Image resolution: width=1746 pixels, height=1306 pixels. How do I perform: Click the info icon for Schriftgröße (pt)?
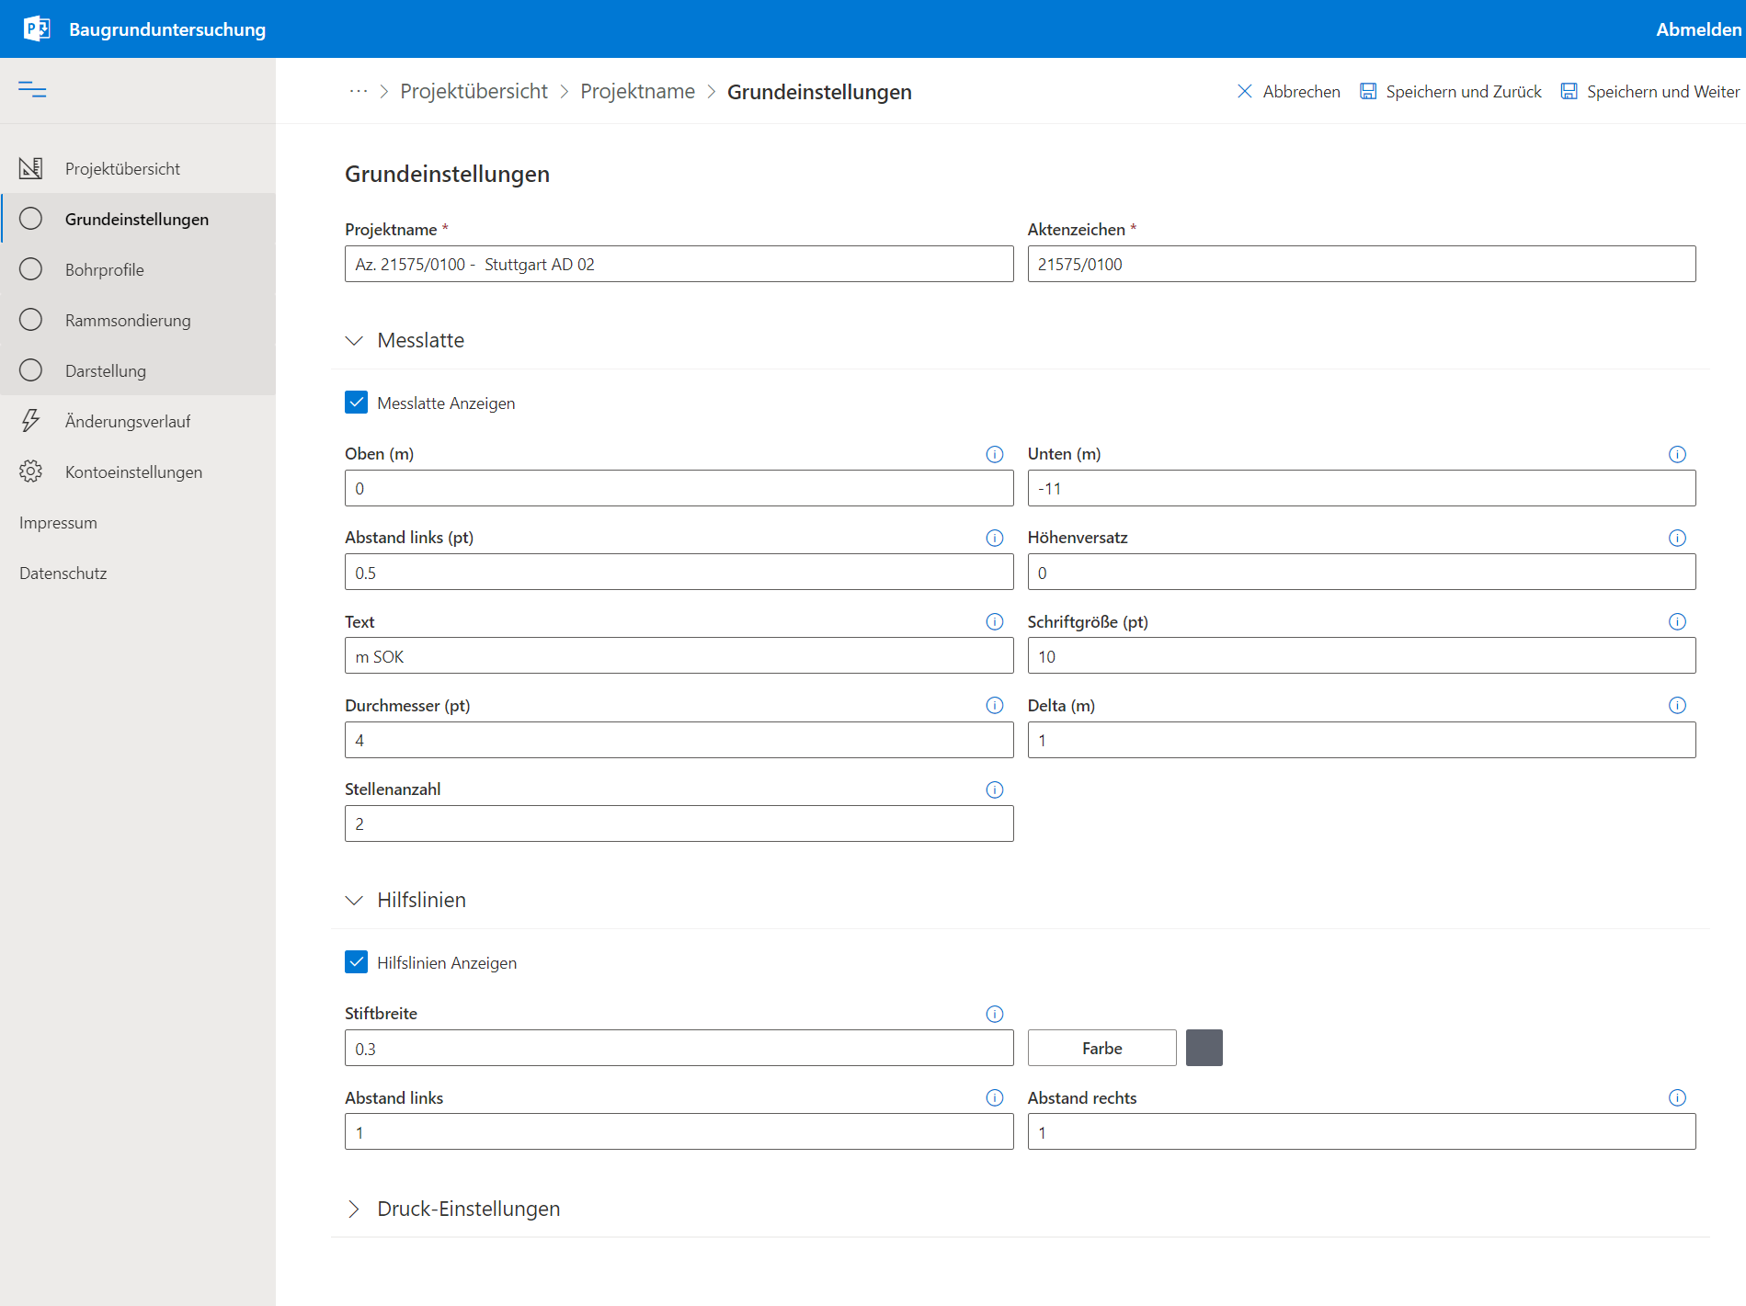1676,622
